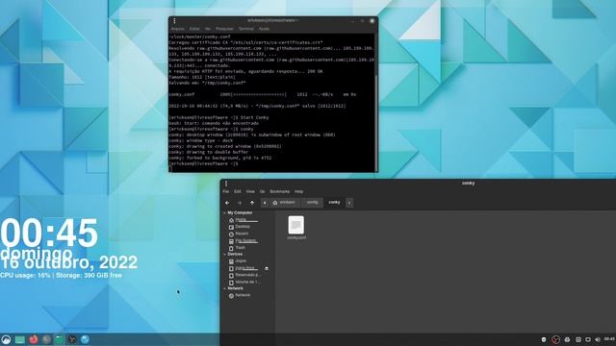The image size is (616, 346).
Task: Collapse the My Computer sidebar section
Action: (x=224, y=213)
